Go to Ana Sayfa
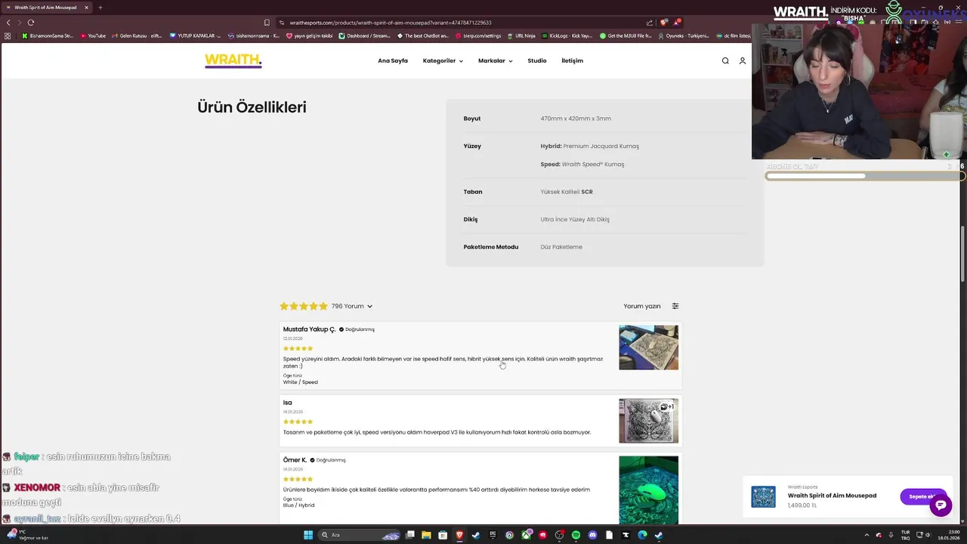The image size is (967, 544). [x=393, y=60]
